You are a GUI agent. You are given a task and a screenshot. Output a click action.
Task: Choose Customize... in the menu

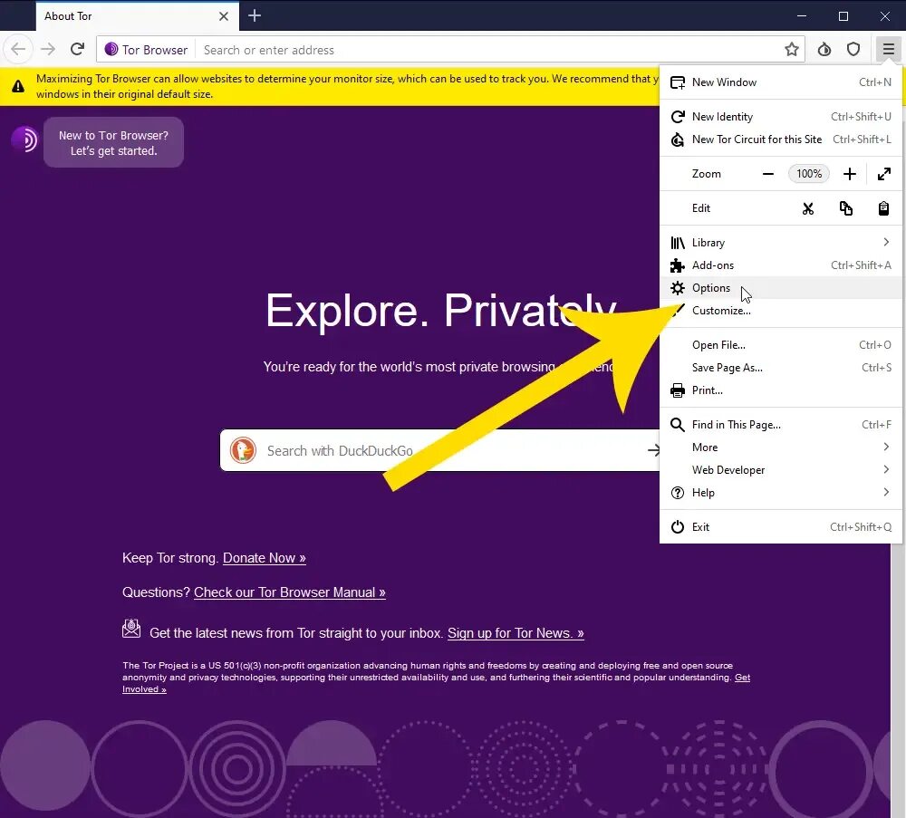(781, 310)
